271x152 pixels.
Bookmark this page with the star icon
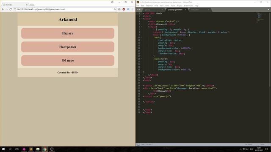115,9
